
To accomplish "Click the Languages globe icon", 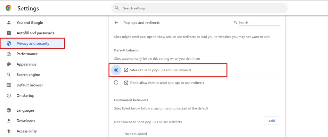I will (9, 110).
